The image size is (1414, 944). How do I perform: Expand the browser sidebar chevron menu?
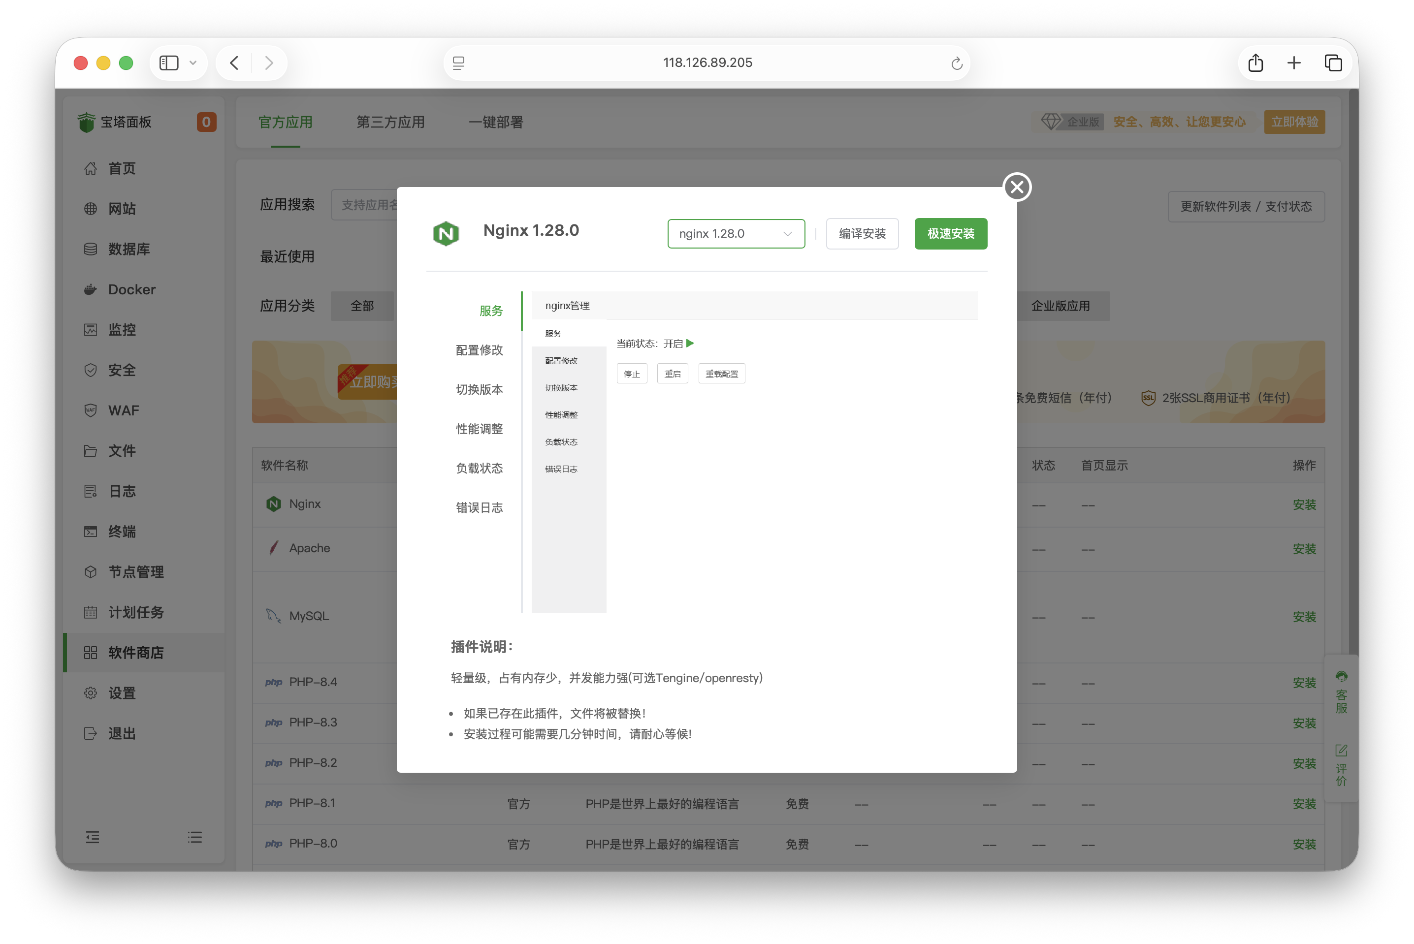pyautogui.click(x=193, y=63)
